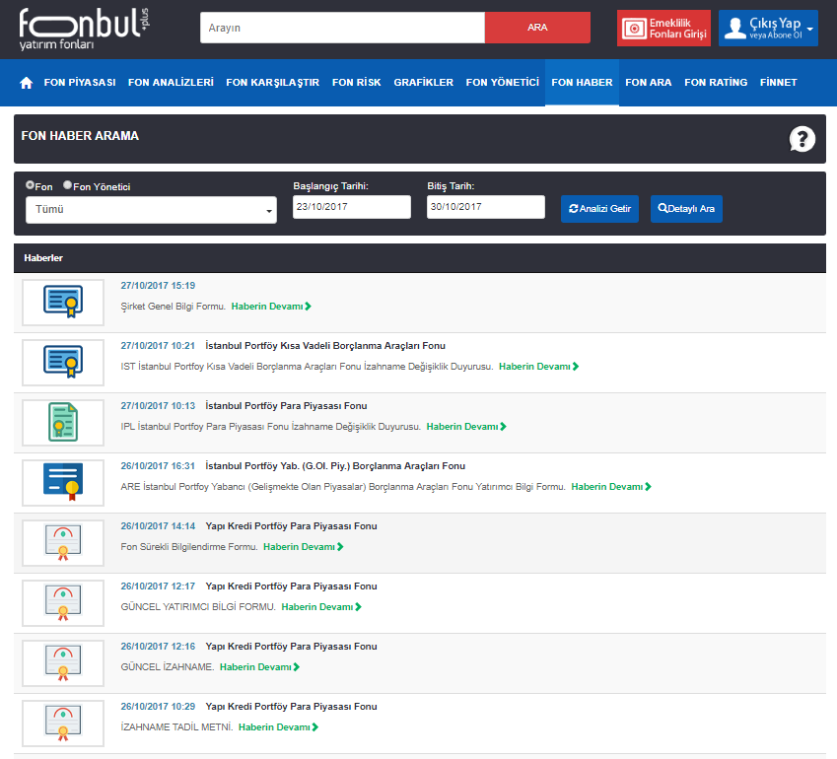The height and width of the screenshot is (759, 837).
Task: Click title İstanbul Portföy Yab. (G.Ol. Piy.) Borçlanma Araçları Fonu
Action: coord(335,466)
